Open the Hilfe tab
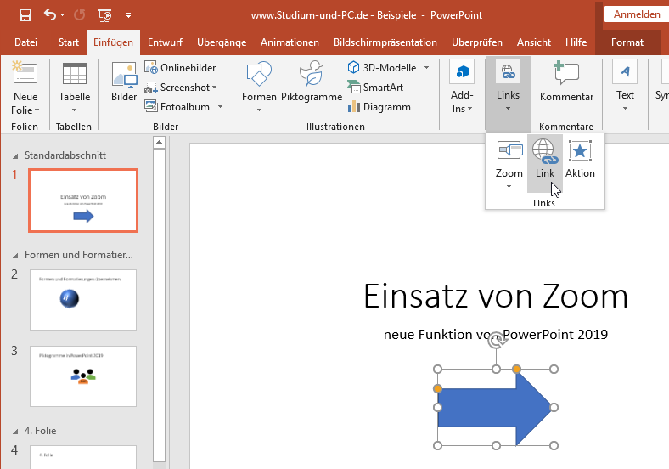Image resolution: width=669 pixels, height=469 pixels. pyautogui.click(x=576, y=42)
